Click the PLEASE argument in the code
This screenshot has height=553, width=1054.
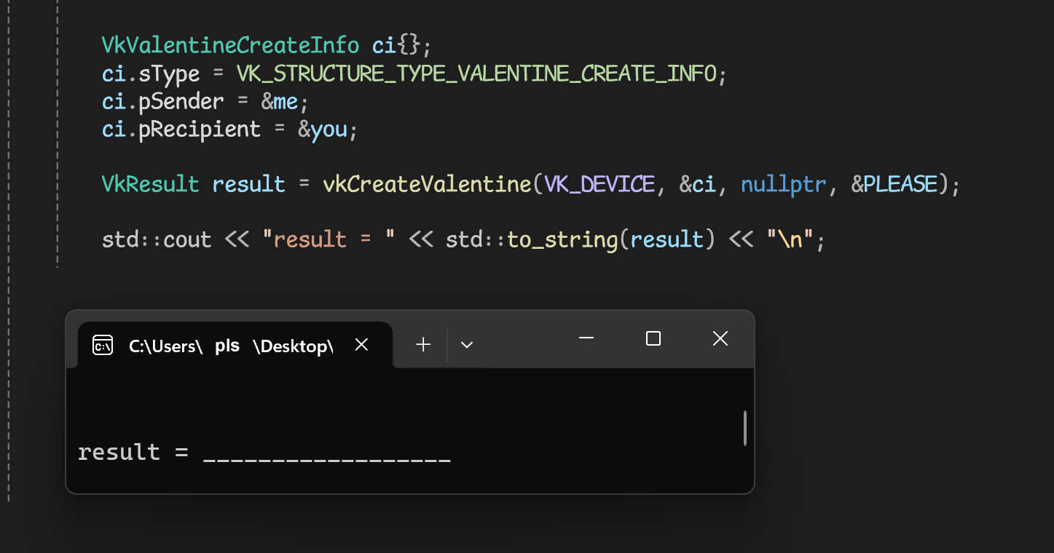[900, 184]
